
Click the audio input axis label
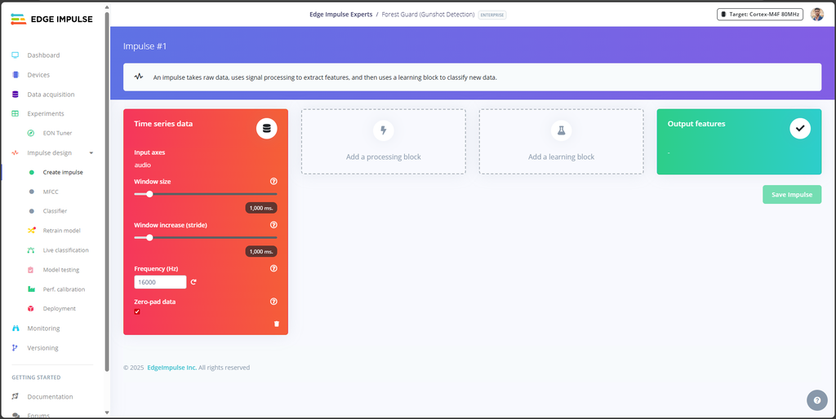coord(142,165)
